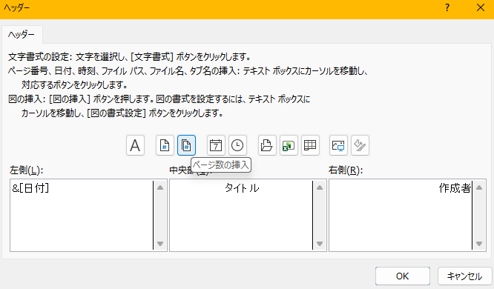Insert sheet tab name icon
Screen dimensions: 494x289
310,145
